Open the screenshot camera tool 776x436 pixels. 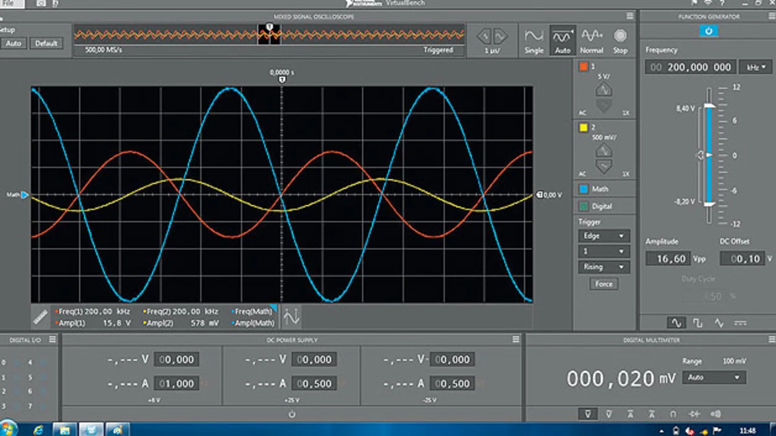[41, 3]
